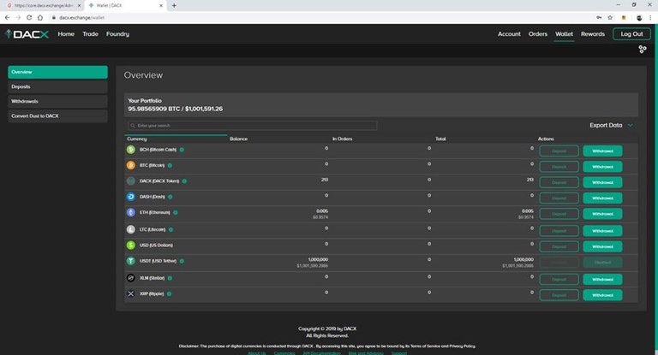
Task: Click the saved passwords key icon
Action: (598, 18)
